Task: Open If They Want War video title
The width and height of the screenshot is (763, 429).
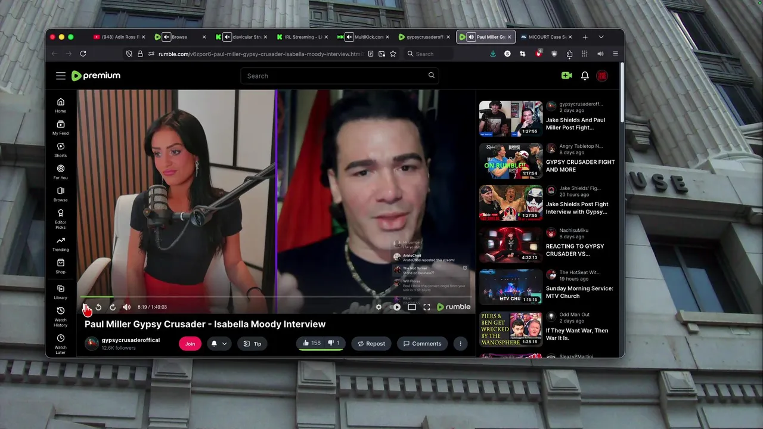Action: (x=577, y=334)
